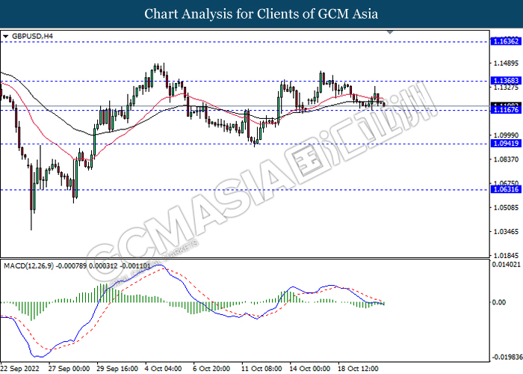
Task: Click the 1.13275 price axis value
Action: click(506, 88)
